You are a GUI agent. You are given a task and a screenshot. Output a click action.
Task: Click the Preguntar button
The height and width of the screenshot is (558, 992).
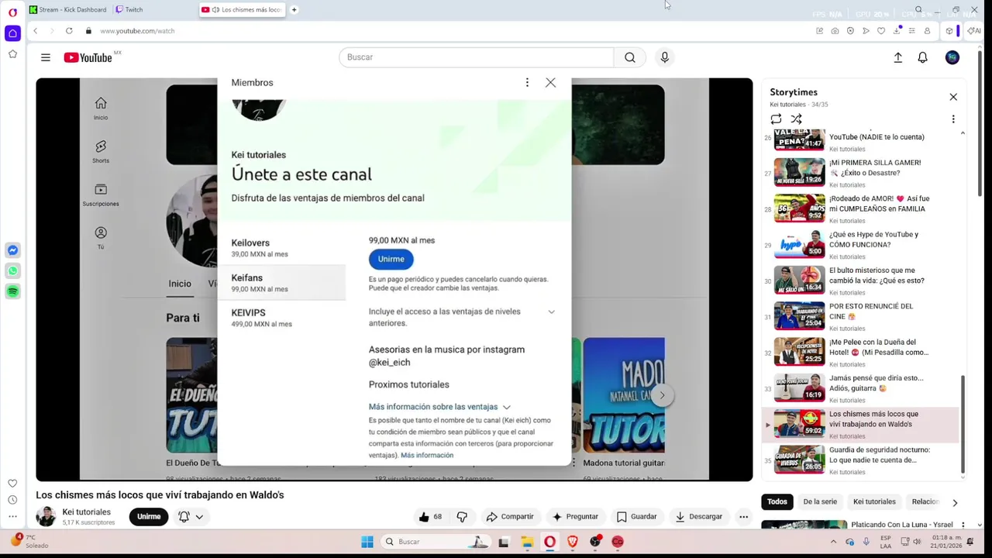574,516
